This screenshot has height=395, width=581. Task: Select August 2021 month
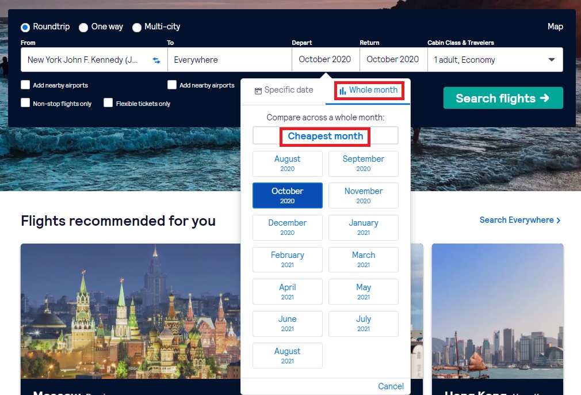pos(288,356)
